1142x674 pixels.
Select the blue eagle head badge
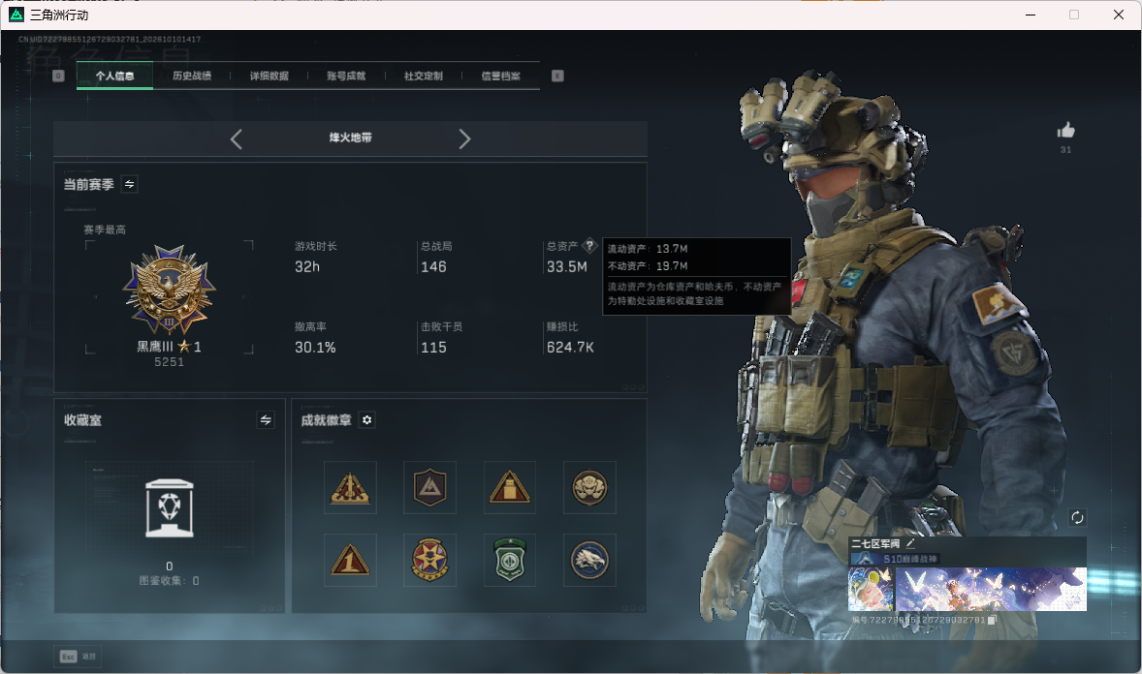(x=590, y=561)
